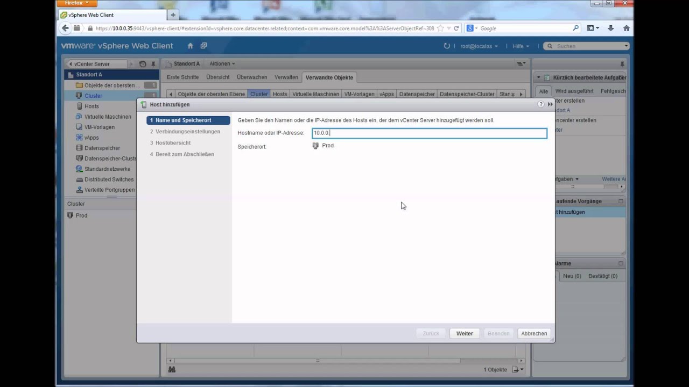The width and height of the screenshot is (689, 387).
Task: Click the binoculars find icon in the object list footer
Action: [172, 370]
